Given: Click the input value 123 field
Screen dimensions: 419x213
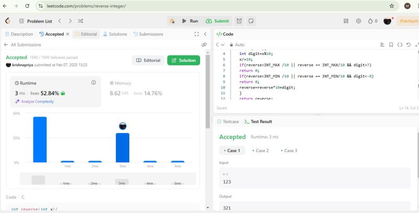Looking at the screenshot, I should pos(315,178).
